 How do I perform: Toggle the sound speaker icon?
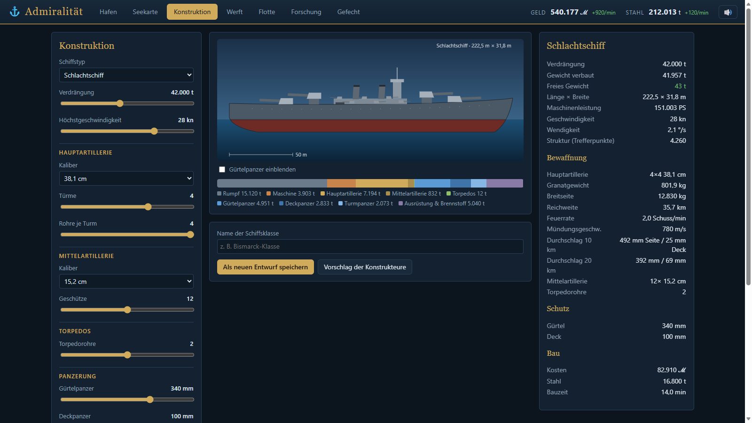pos(728,12)
